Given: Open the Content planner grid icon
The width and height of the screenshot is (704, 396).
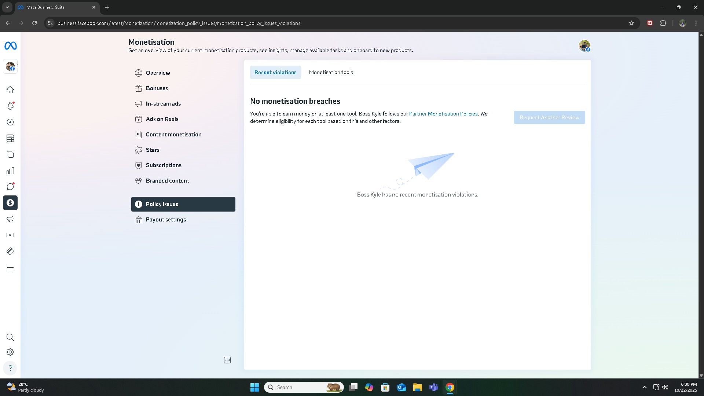Looking at the screenshot, I should tap(10, 138).
